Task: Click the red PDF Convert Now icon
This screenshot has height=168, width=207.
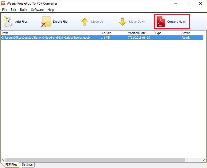Action: [161, 22]
